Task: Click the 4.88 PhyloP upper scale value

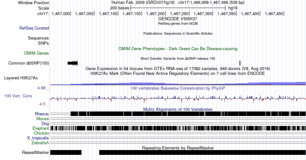Action: click(x=41, y=88)
